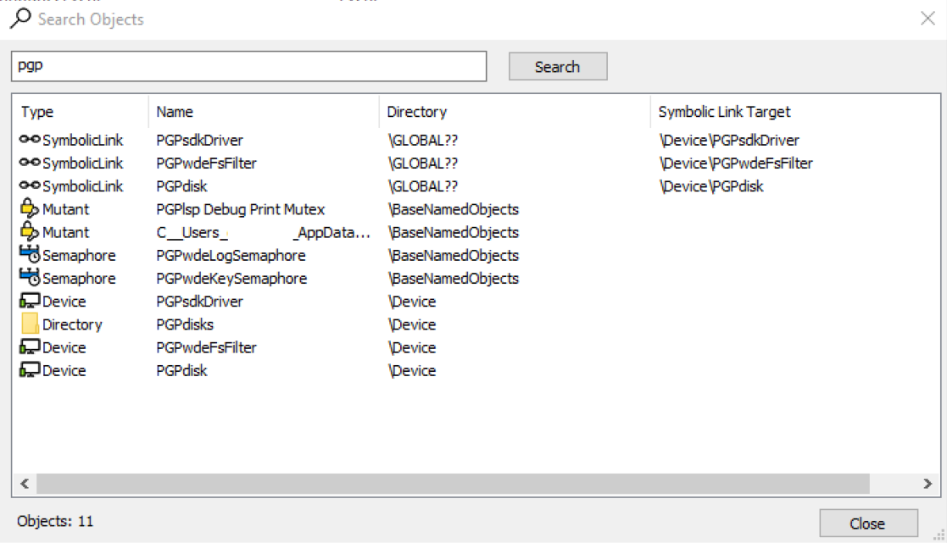Click the Mutant icon for C__Users row
Viewport: 947px width, 543px height.
point(30,231)
